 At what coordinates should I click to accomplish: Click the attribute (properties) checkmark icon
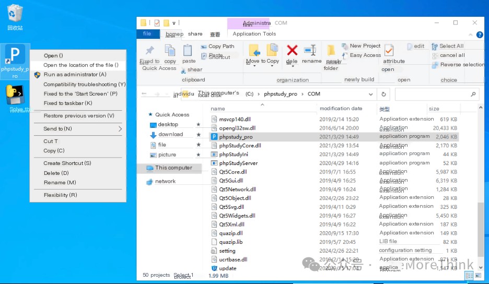389,50
